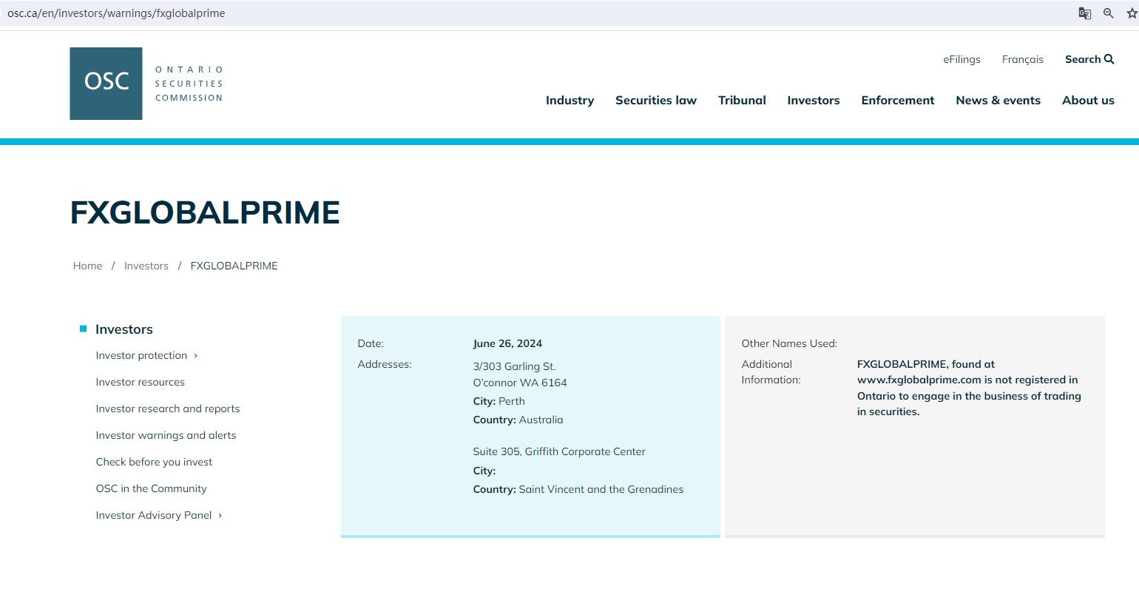This screenshot has width=1139, height=595.
Task: Open the News & events menu
Action: (x=998, y=101)
